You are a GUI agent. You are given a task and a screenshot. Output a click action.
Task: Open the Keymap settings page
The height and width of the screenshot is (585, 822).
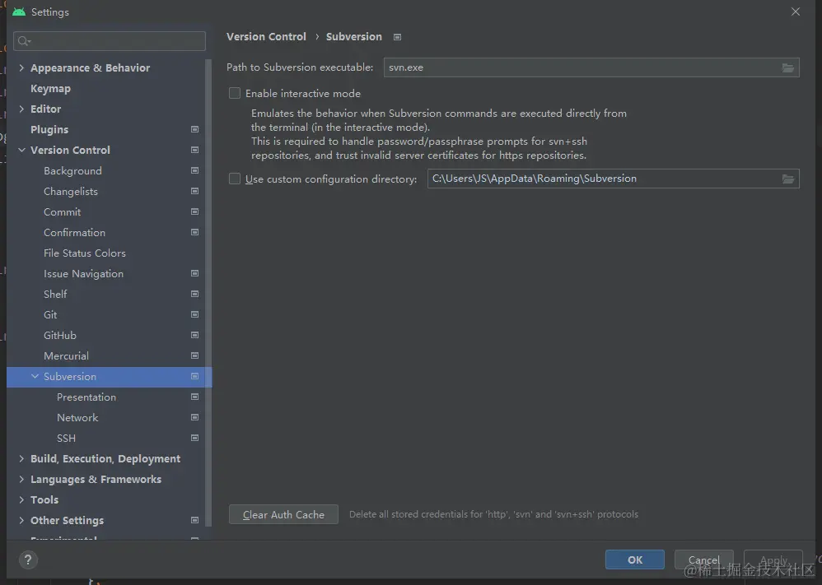(x=50, y=89)
